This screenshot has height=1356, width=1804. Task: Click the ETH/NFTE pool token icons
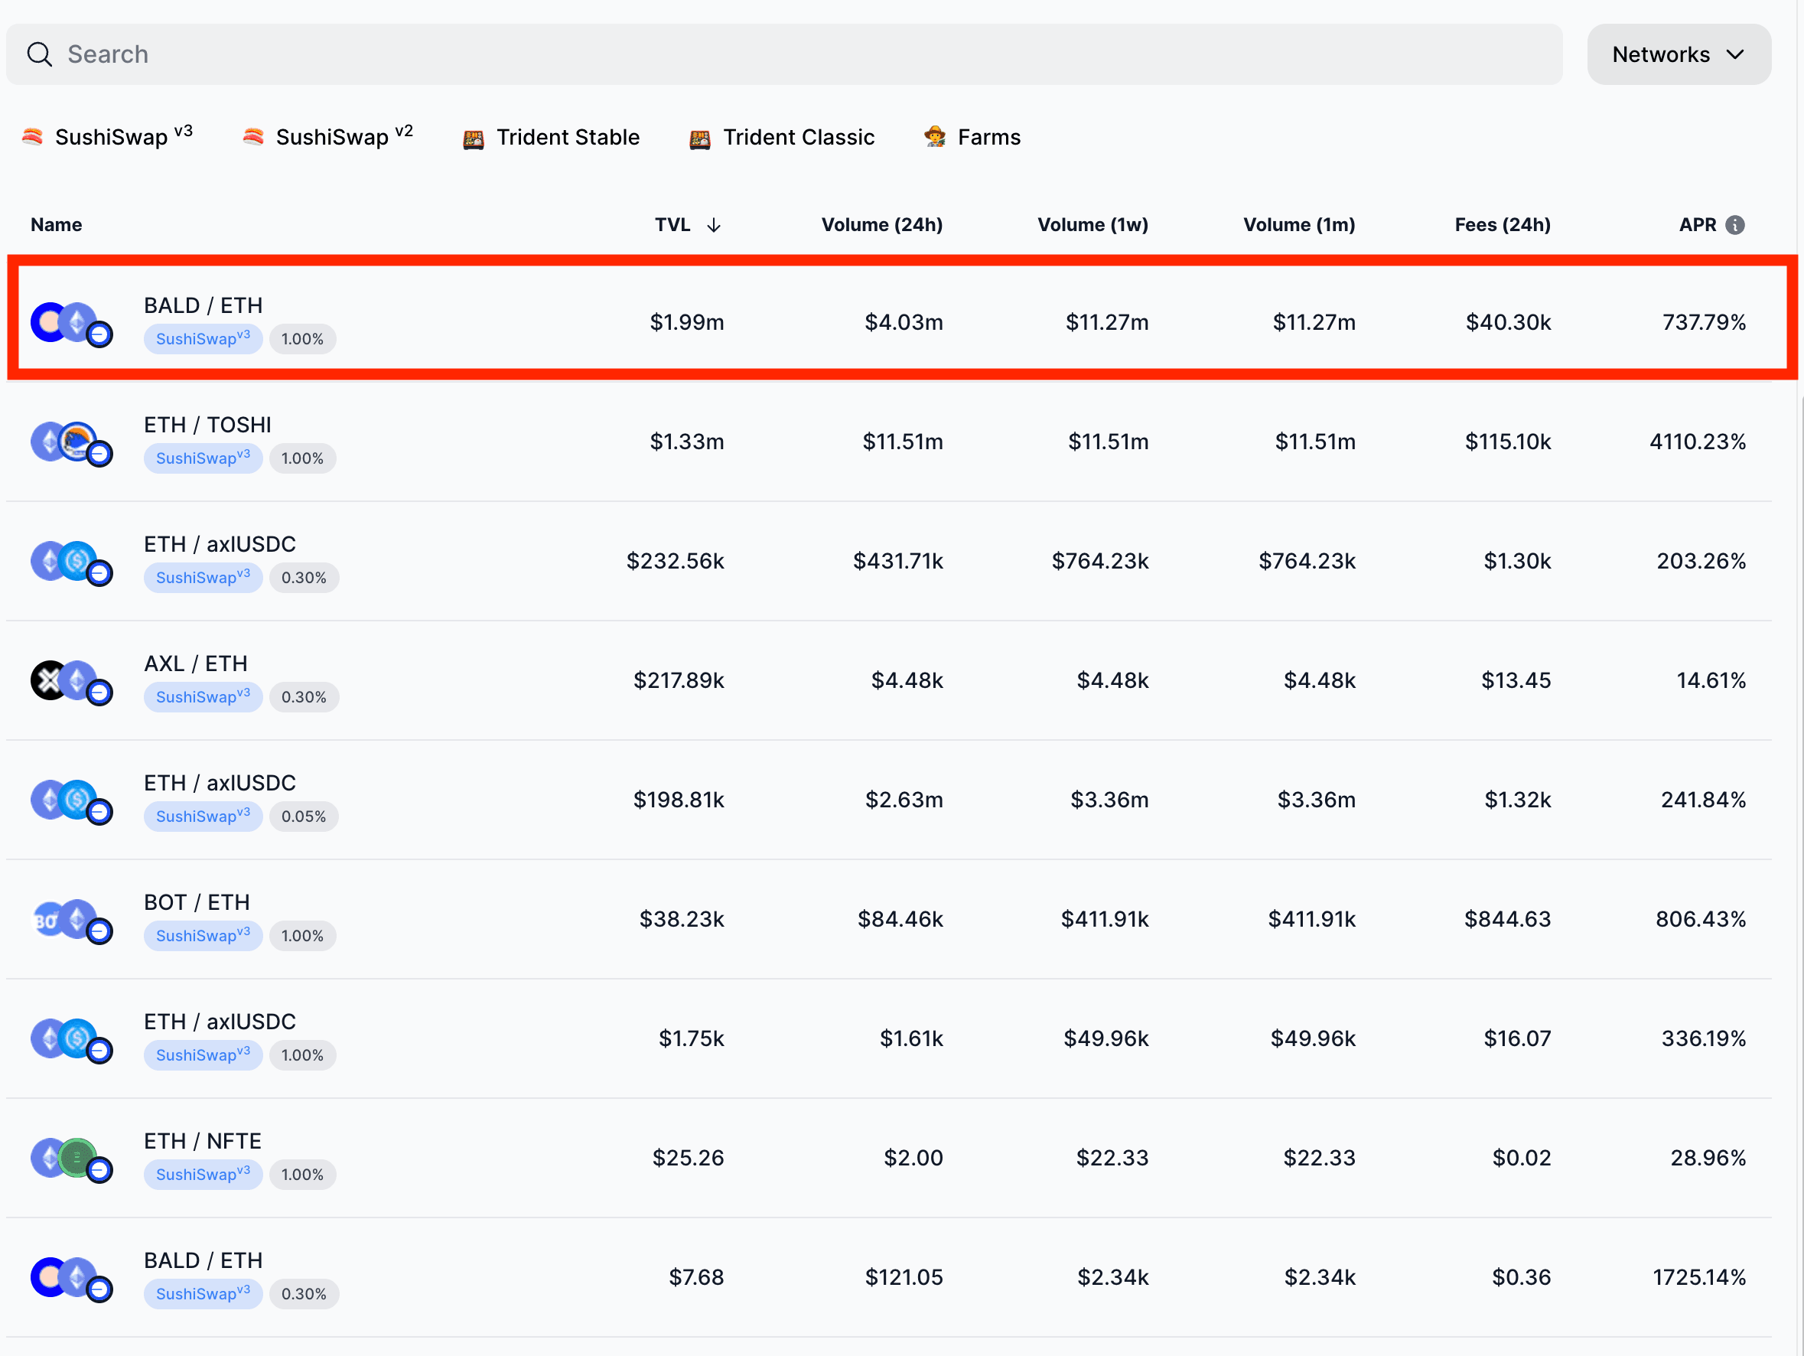tap(72, 1159)
